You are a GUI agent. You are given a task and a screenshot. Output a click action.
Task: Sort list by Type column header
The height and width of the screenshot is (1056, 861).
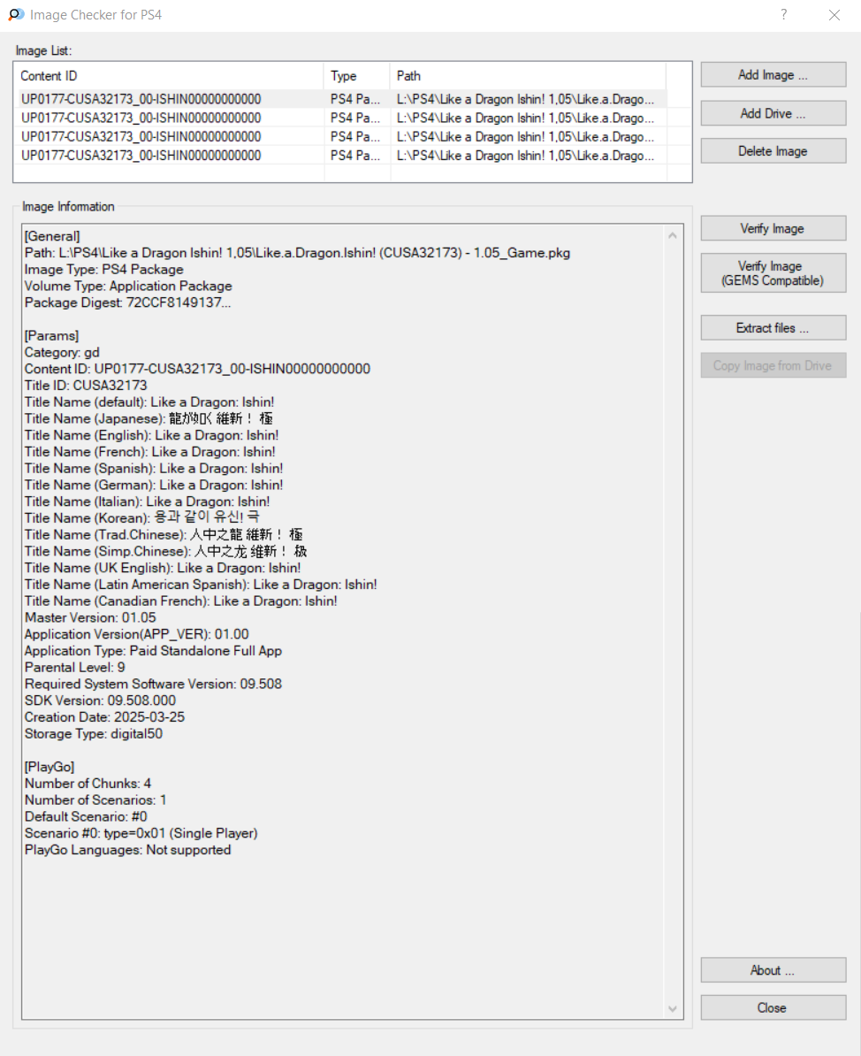coord(357,76)
